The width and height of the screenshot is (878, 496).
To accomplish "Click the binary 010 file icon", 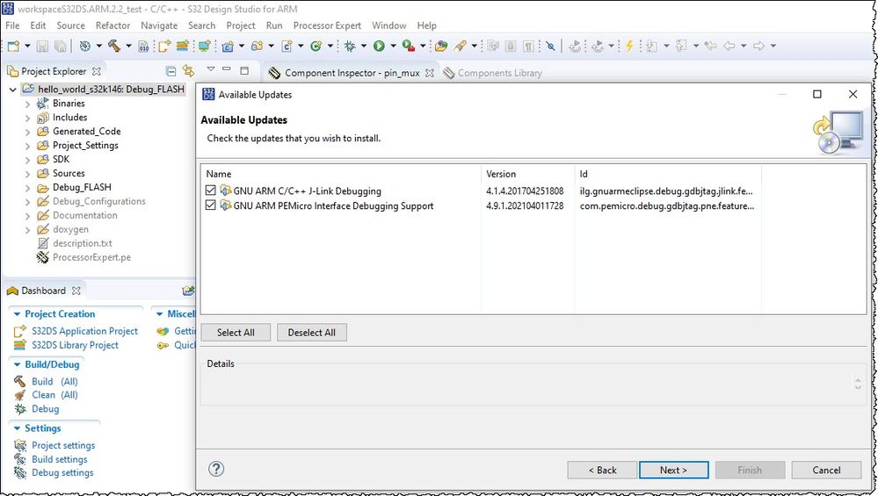I will pos(144,46).
